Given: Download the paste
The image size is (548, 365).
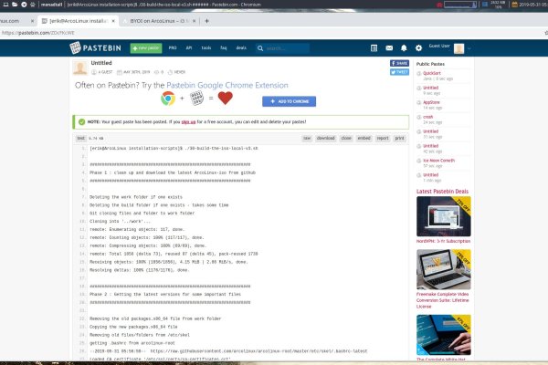Looking at the screenshot, I should tap(326, 137).
